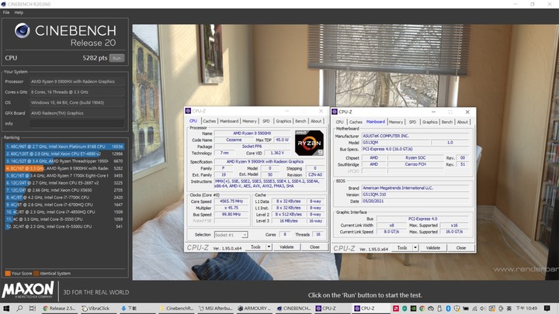Click the taskbar clock showing 10:49

[x=526, y=309]
